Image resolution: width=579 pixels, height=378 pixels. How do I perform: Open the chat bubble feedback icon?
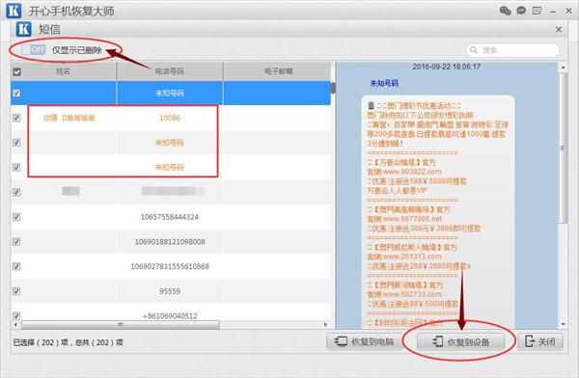(x=521, y=11)
